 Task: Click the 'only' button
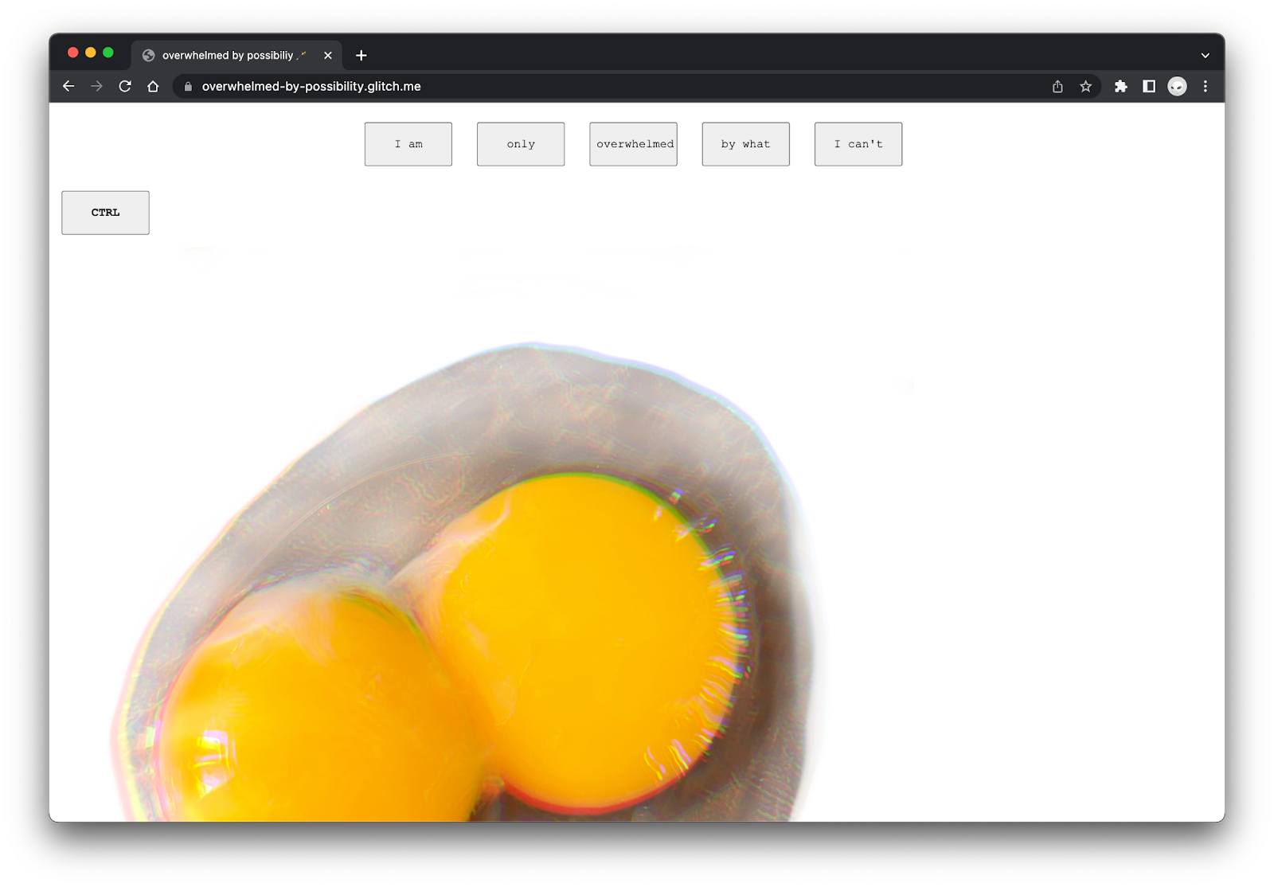coord(521,144)
